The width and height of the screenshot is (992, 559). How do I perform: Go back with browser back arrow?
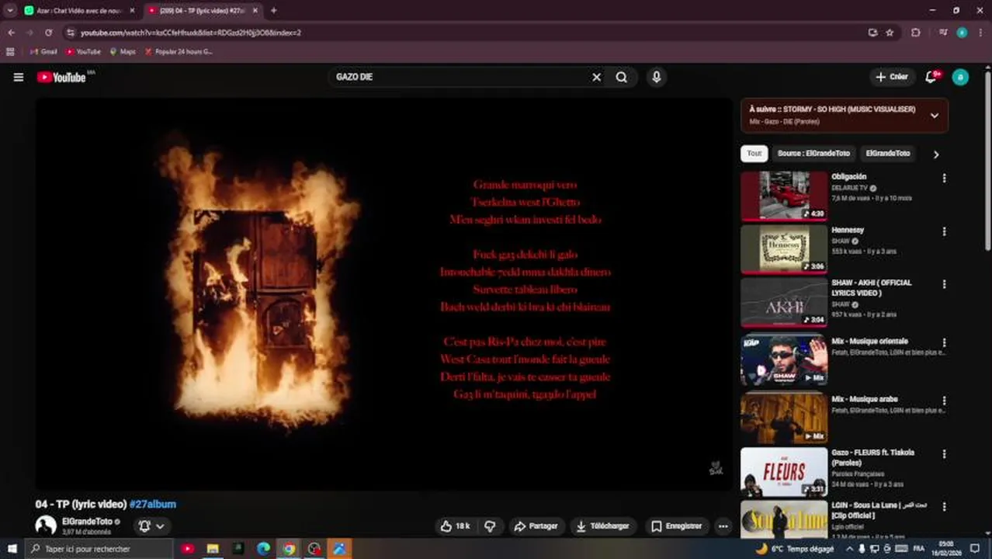point(11,33)
